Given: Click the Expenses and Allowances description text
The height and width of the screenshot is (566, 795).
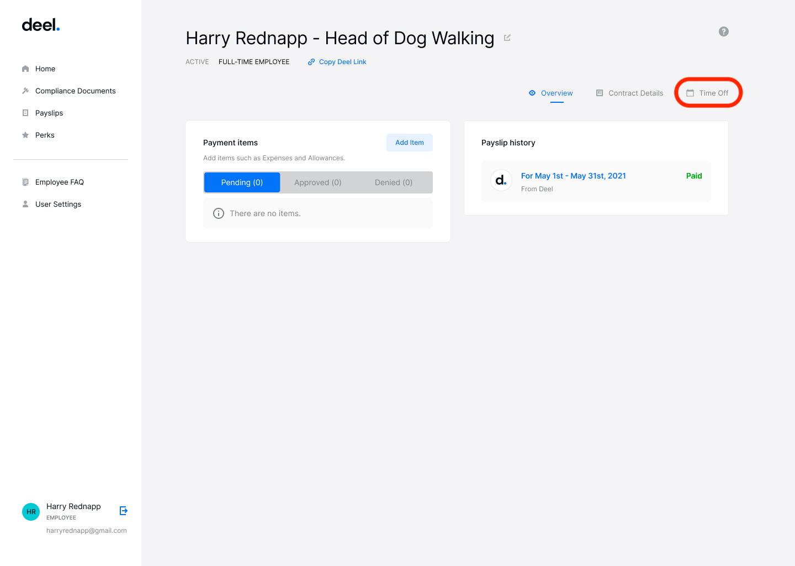Looking at the screenshot, I should pyautogui.click(x=274, y=158).
